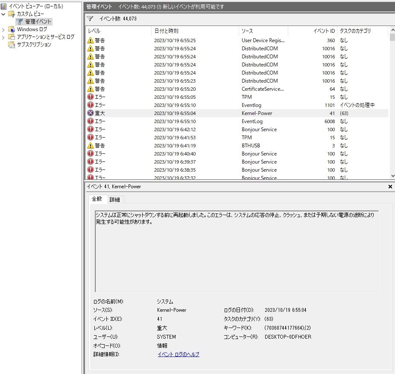
Task: Open the カスタム ビュー folder
Action: click(30, 14)
